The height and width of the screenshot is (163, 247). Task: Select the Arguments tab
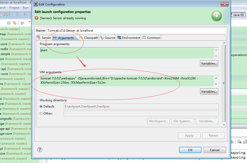coord(64,38)
